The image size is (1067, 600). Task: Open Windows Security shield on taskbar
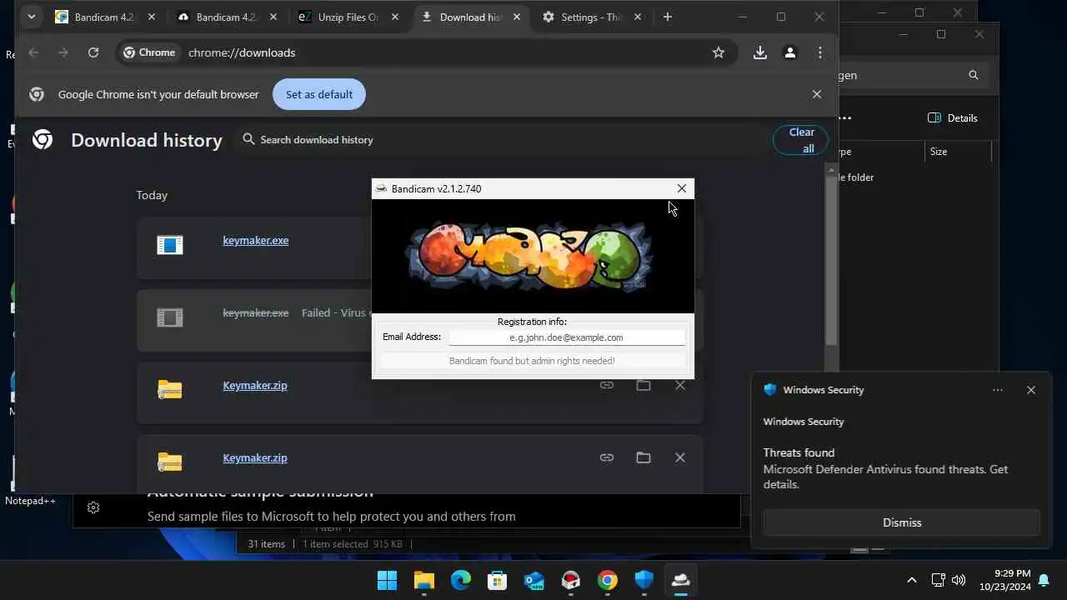644,581
